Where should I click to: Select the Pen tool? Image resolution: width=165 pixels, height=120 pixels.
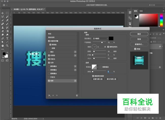click(3, 38)
